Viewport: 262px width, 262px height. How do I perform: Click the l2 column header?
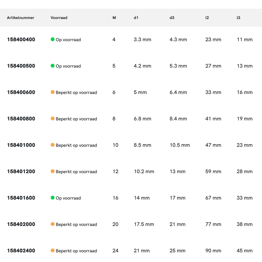point(207,18)
